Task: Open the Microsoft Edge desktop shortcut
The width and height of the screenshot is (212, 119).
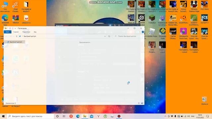Action: (5, 20)
